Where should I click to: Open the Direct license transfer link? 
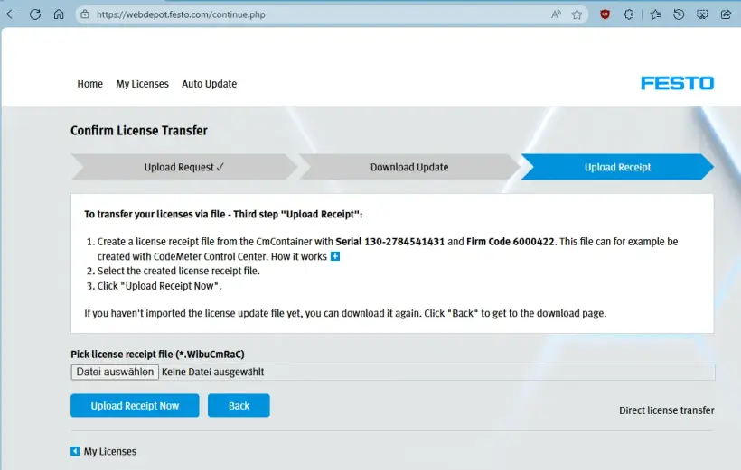[666, 410]
